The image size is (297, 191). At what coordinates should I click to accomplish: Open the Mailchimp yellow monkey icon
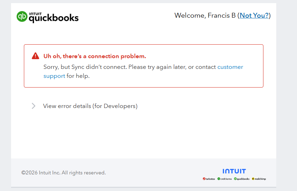pos(253,179)
